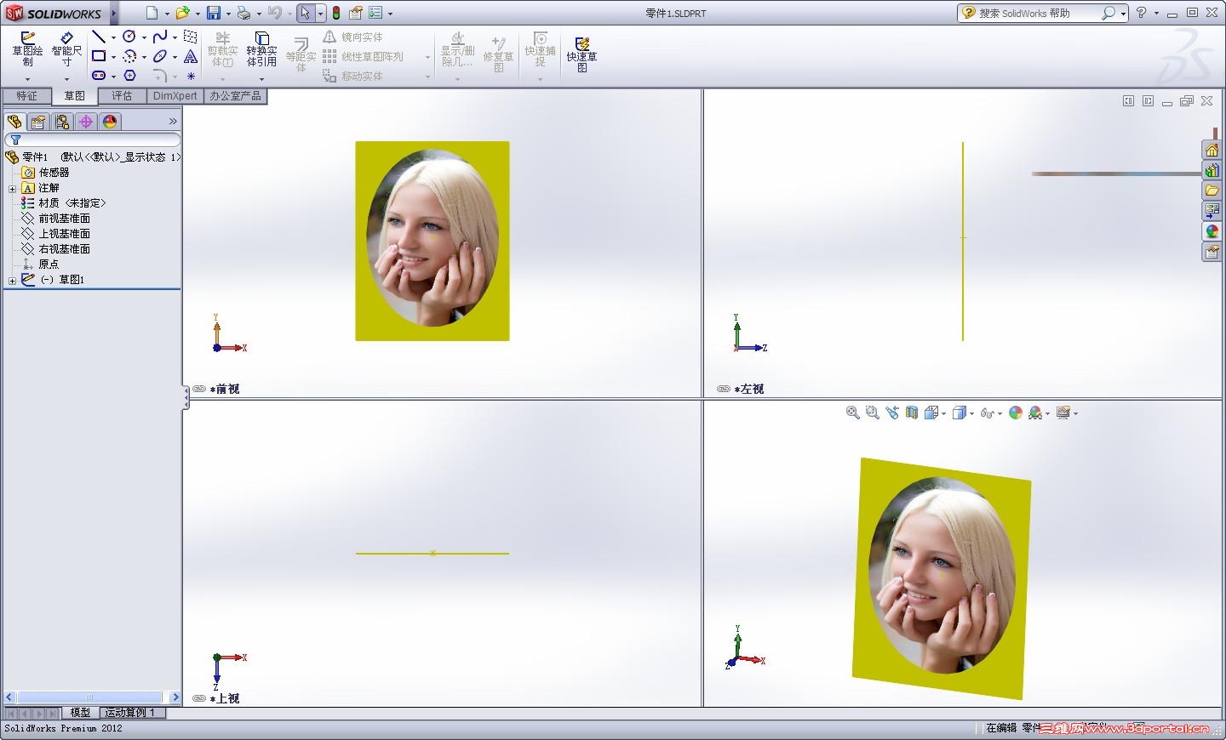The image size is (1226, 740).
Task: Switch to the 运动算例 1 bottom tab
Action: 130,713
